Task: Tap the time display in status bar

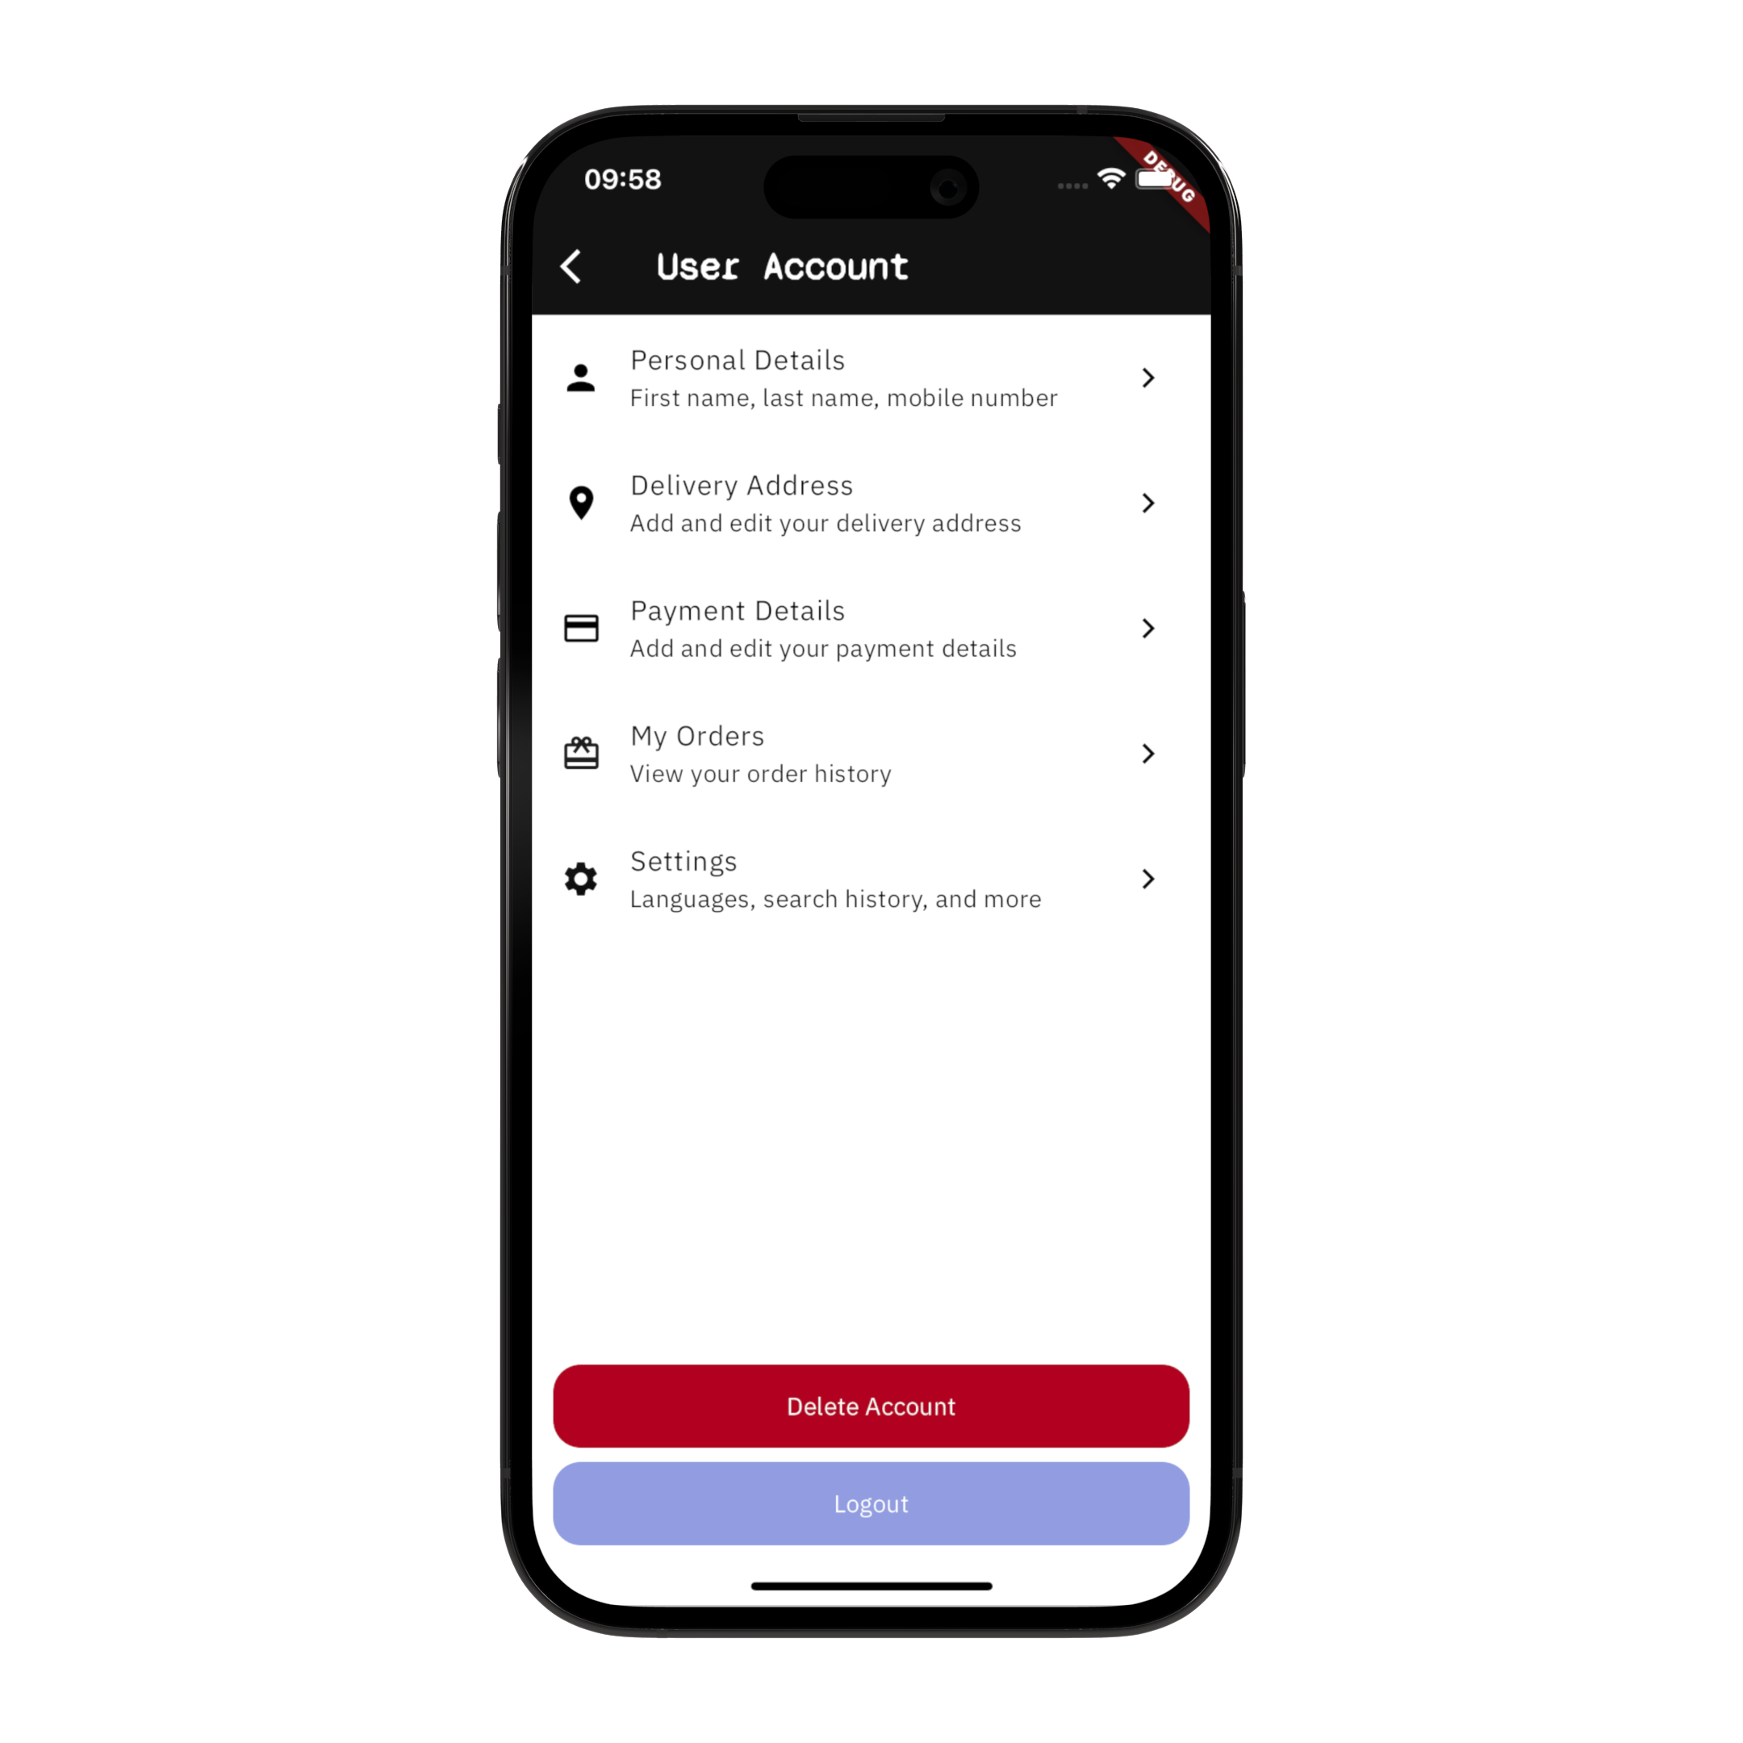Action: pyautogui.click(x=629, y=181)
